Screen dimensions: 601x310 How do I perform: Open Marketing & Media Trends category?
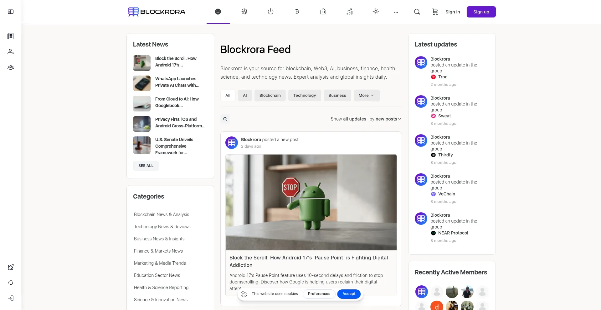(x=160, y=263)
